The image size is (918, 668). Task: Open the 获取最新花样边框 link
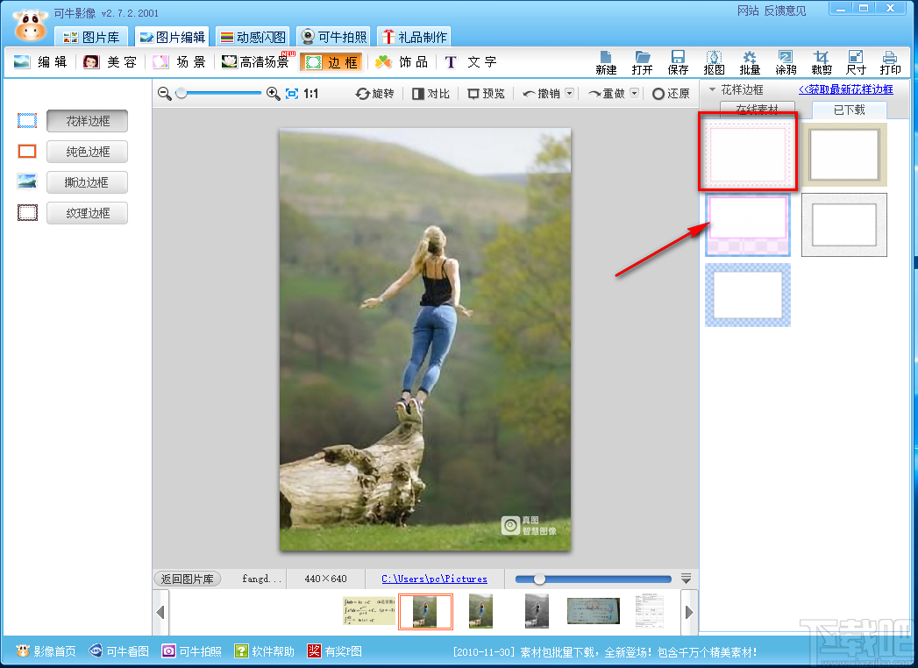click(x=846, y=89)
